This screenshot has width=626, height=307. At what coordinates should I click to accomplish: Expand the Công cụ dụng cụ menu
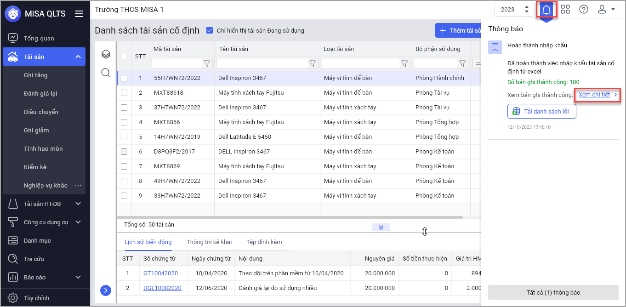pos(78,222)
